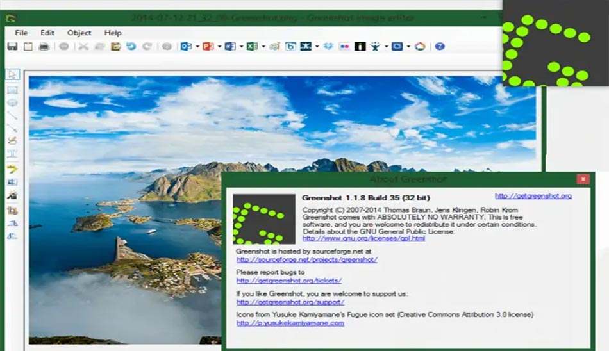
Task: Upload to Flickr icon
Action: tap(344, 47)
